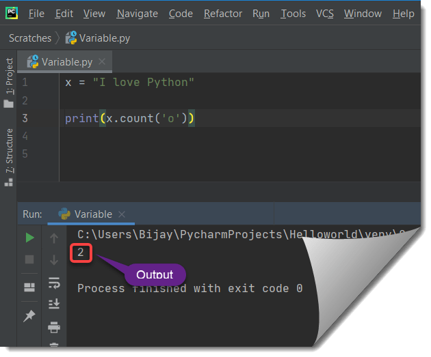431x357 pixels.
Task: Click the Project folder icon
Action: click(9, 104)
